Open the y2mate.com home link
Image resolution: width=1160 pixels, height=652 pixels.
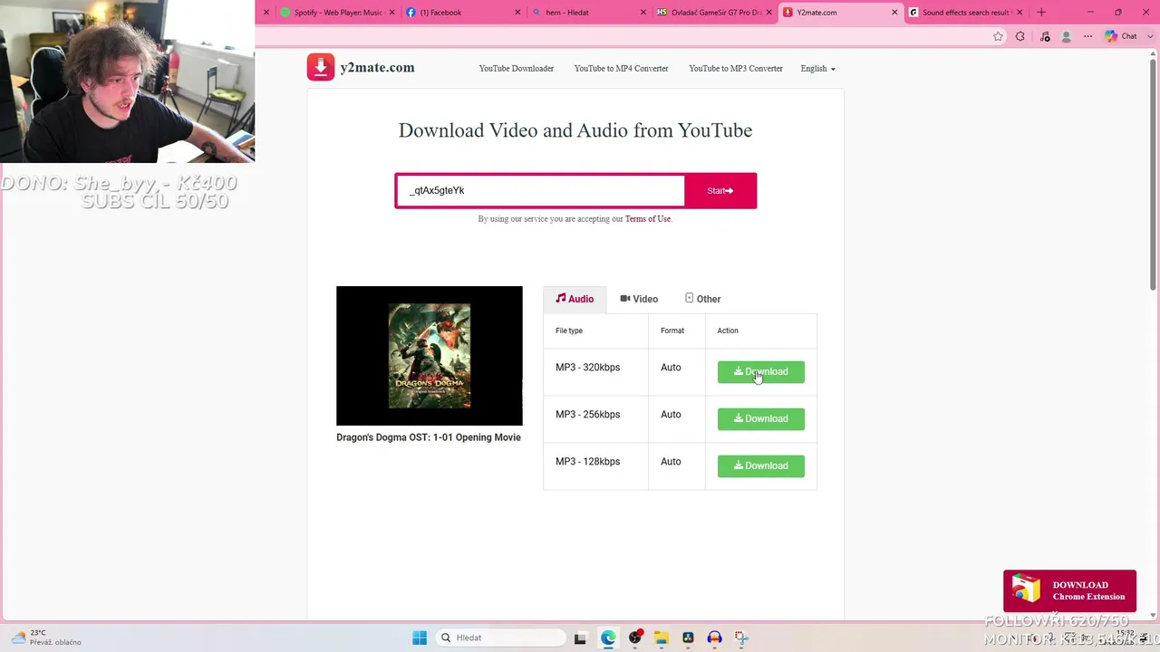point(377,68)
